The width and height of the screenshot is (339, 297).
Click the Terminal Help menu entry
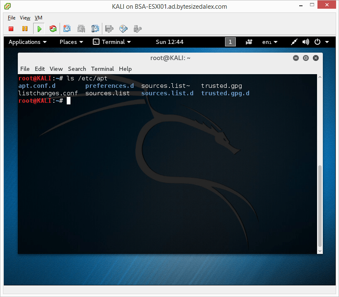click(125, 69)
